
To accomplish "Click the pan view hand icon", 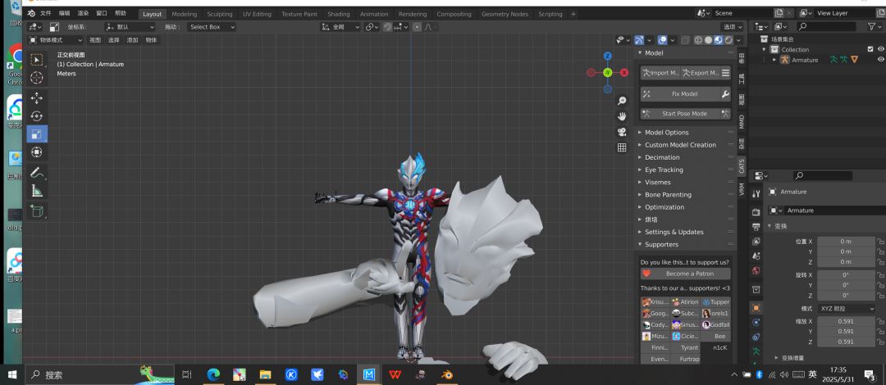I will click(622, 116).
